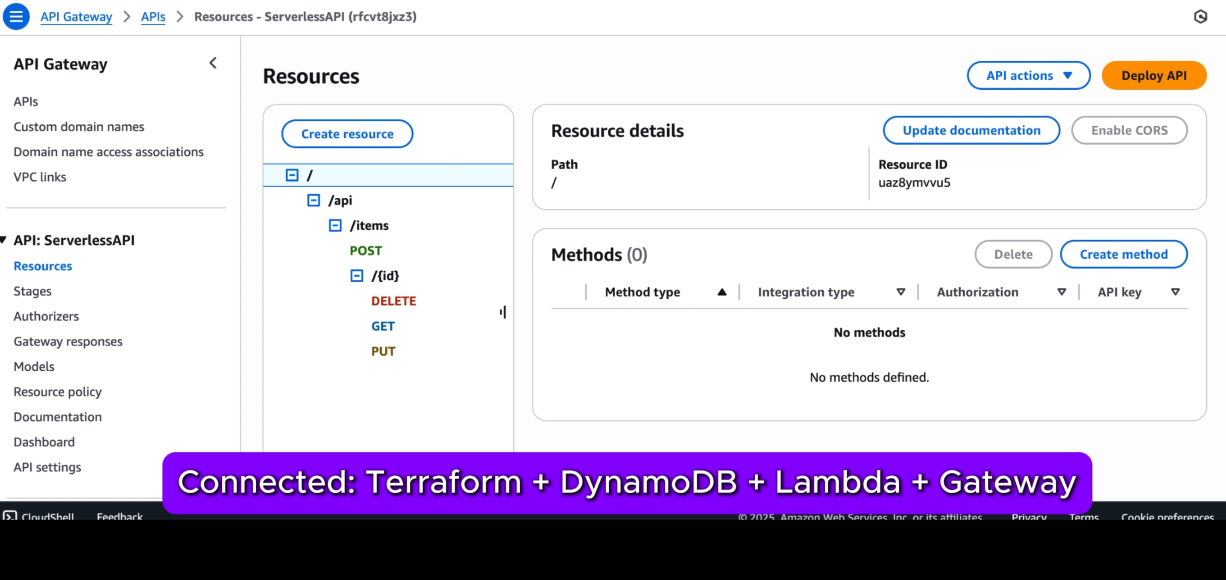
Task: Sort by API key column arrow
Action: click(x=1175, y=292)
